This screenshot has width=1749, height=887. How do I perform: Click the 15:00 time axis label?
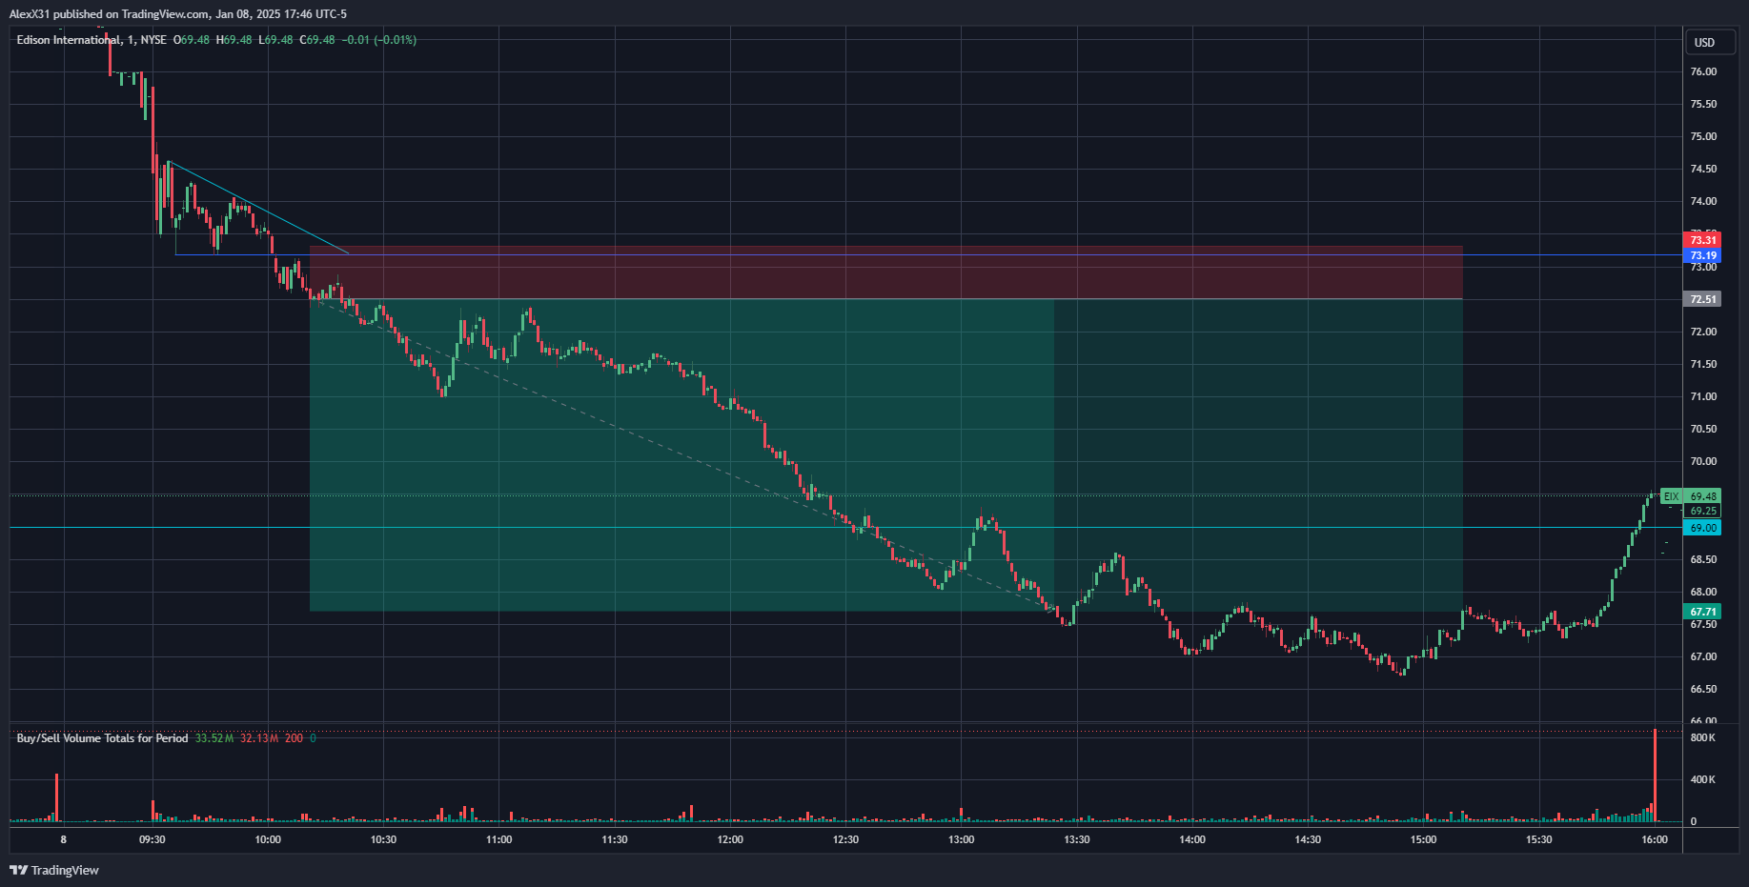tap(1423, 839)
